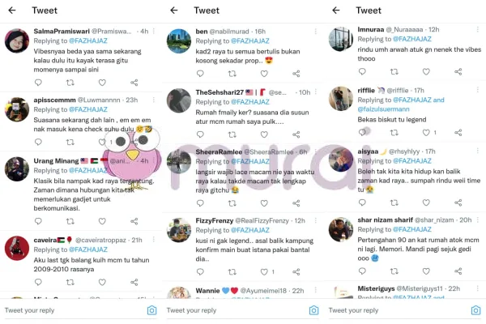Viewport: 486px width, 324px height.
Task: Retweet apisscemmm's reply
Action: point(70,142)
